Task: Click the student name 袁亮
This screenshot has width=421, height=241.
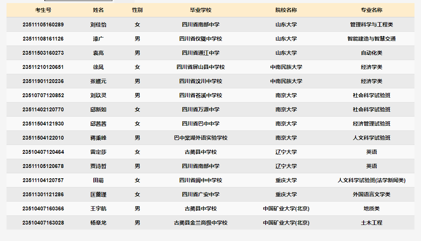Action: click(98, 53)
